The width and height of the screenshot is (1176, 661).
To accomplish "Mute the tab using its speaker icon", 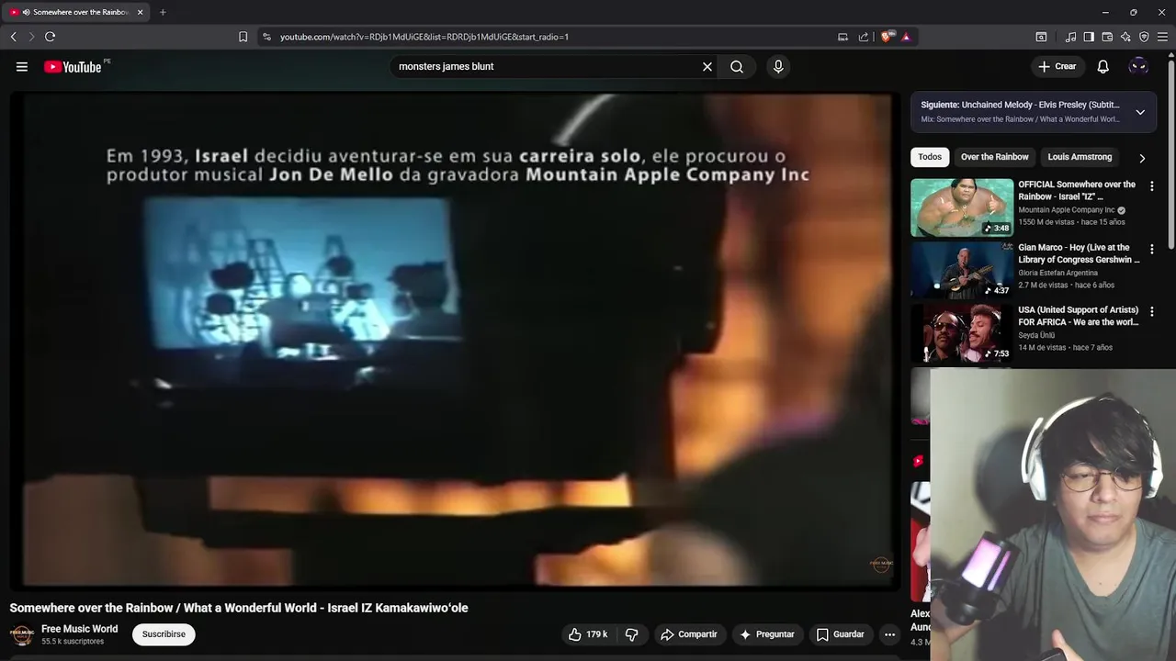I will coord(26,12).
